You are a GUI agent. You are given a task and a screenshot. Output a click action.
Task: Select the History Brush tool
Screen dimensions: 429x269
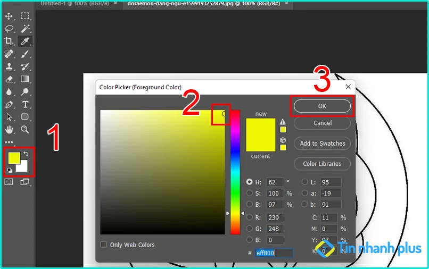[25, 66]
